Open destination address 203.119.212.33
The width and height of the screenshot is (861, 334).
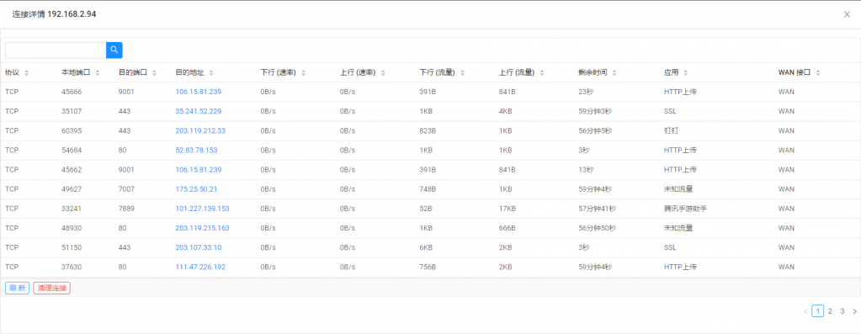click(x=200, y=130)
